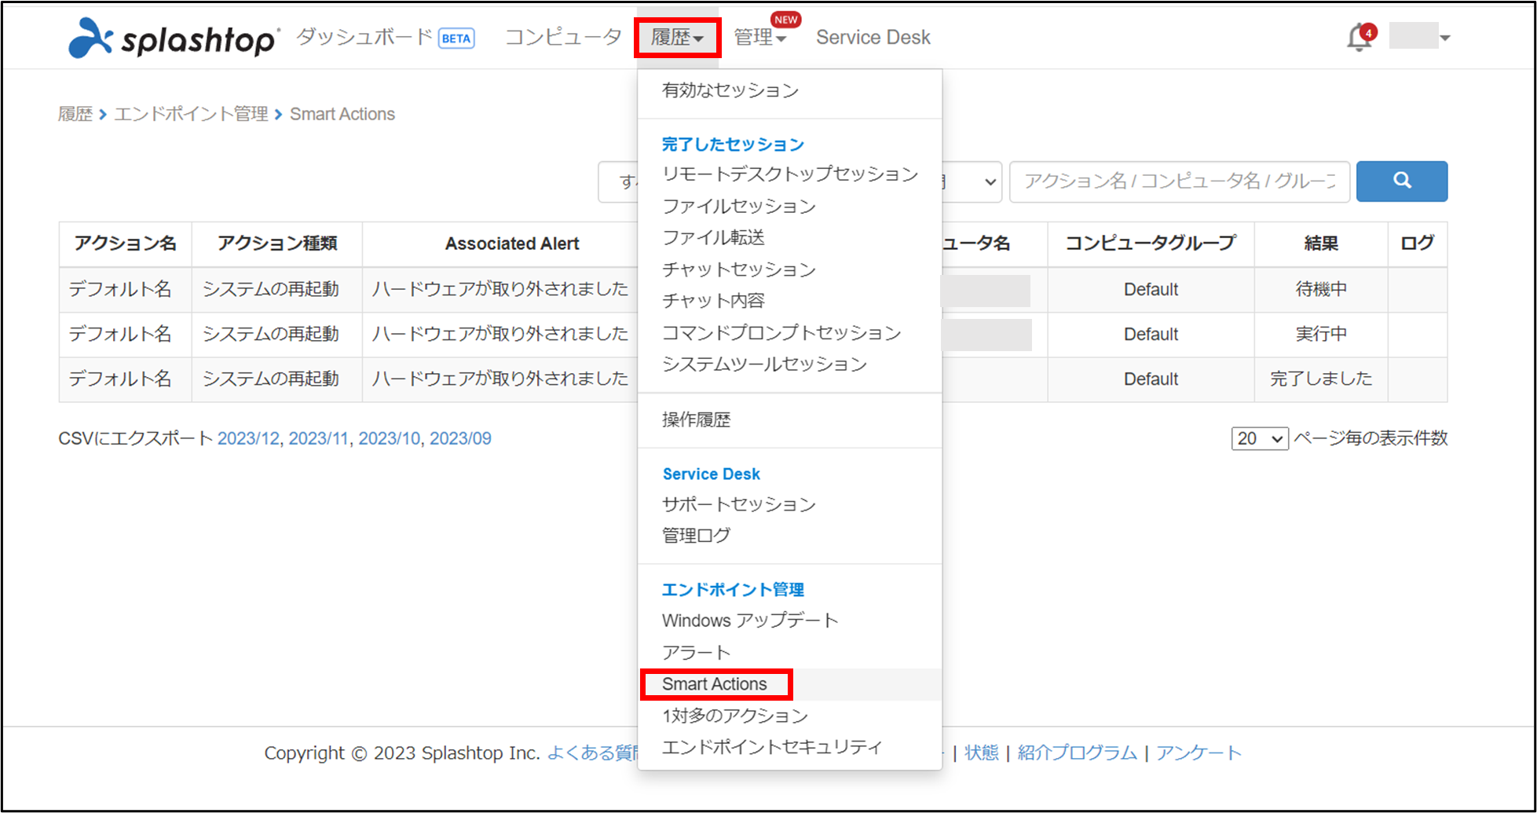Image resolution: width=1537 pixels, height=813 pixels.
Task: Click the 結果 column header
Action: click(1321, 244)
